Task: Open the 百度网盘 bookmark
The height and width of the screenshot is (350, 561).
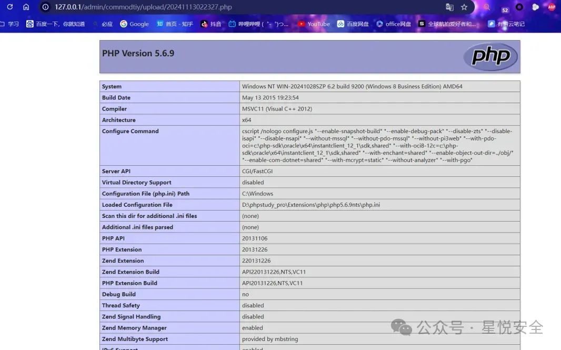Action: [353, 24]
